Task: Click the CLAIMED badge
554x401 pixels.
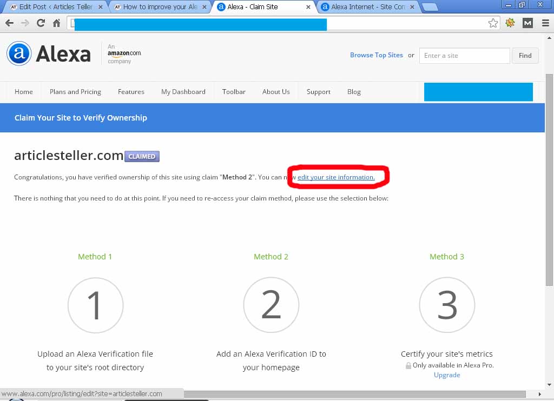Action: (142, 156)
